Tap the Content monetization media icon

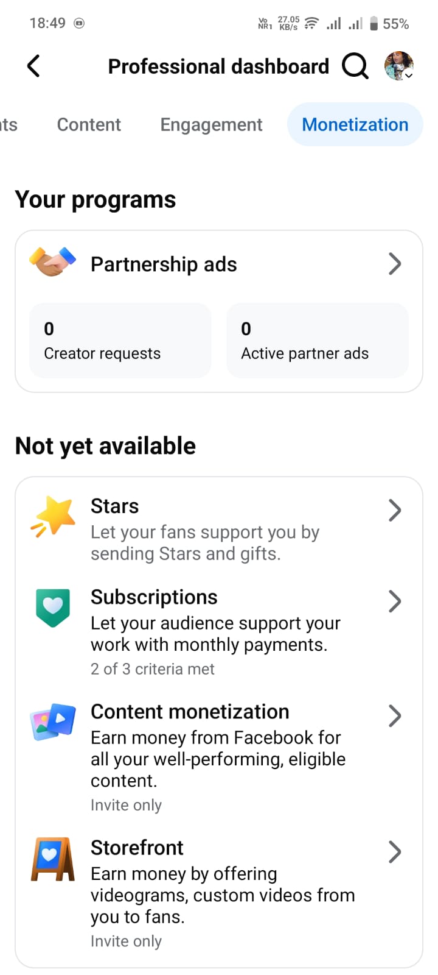tap(53, 721)
